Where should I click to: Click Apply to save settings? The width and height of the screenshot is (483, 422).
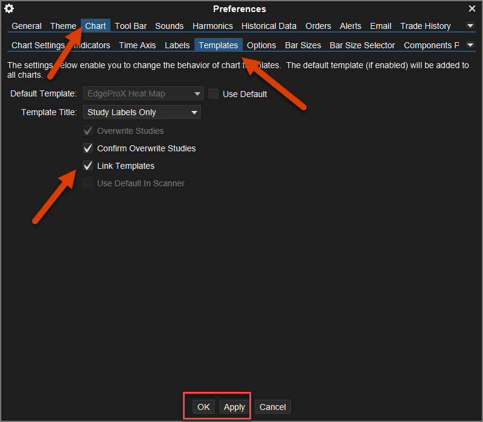[234, 407]
